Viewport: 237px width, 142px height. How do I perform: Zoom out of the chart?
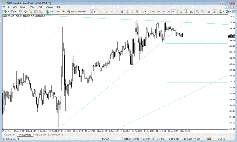click(x=202, y=12)
